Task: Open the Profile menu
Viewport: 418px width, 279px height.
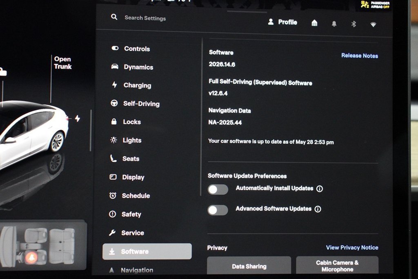Action: (x=282, y=22)
